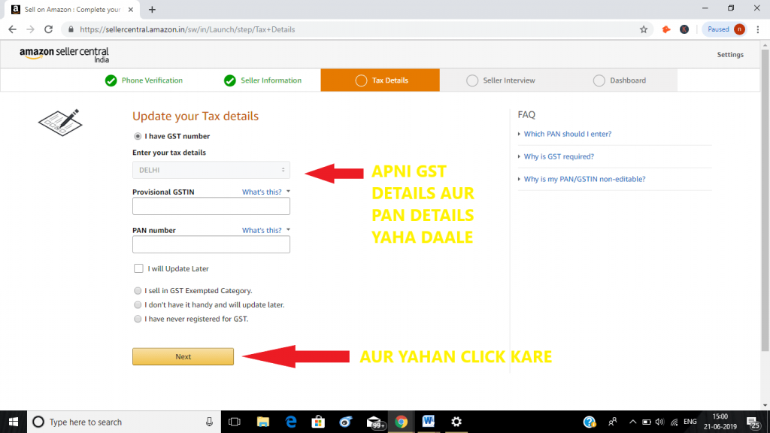The image size is (770, 433).
Task: Click the browser back arrow
Action: tap(12, 29)
